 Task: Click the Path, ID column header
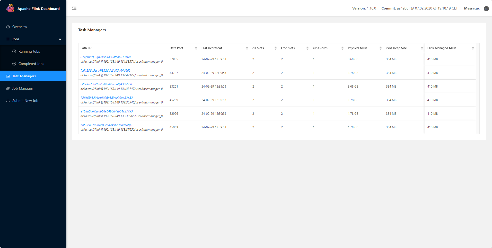click(x=86, y=48)
